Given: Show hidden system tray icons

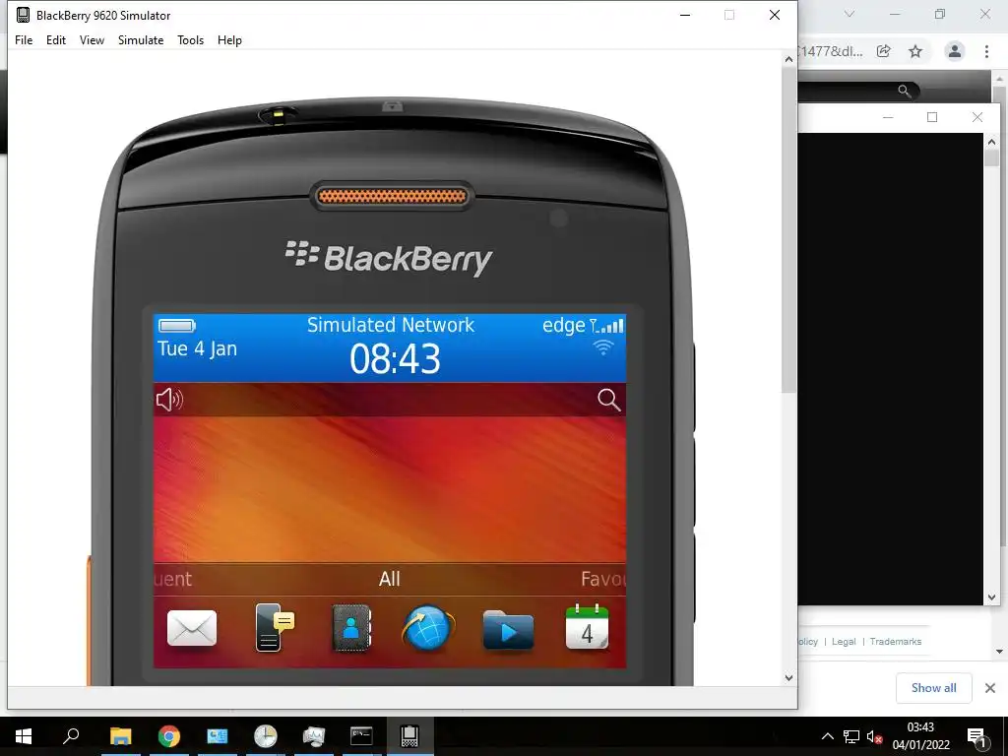Looking at the screenshot, I should pos(828,736).
